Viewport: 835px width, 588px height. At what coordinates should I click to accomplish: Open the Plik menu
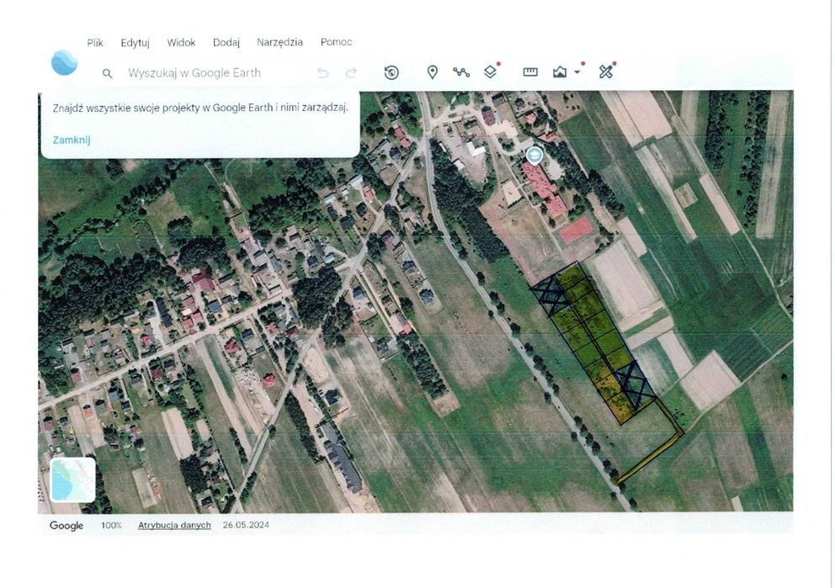tap(95, 43)
